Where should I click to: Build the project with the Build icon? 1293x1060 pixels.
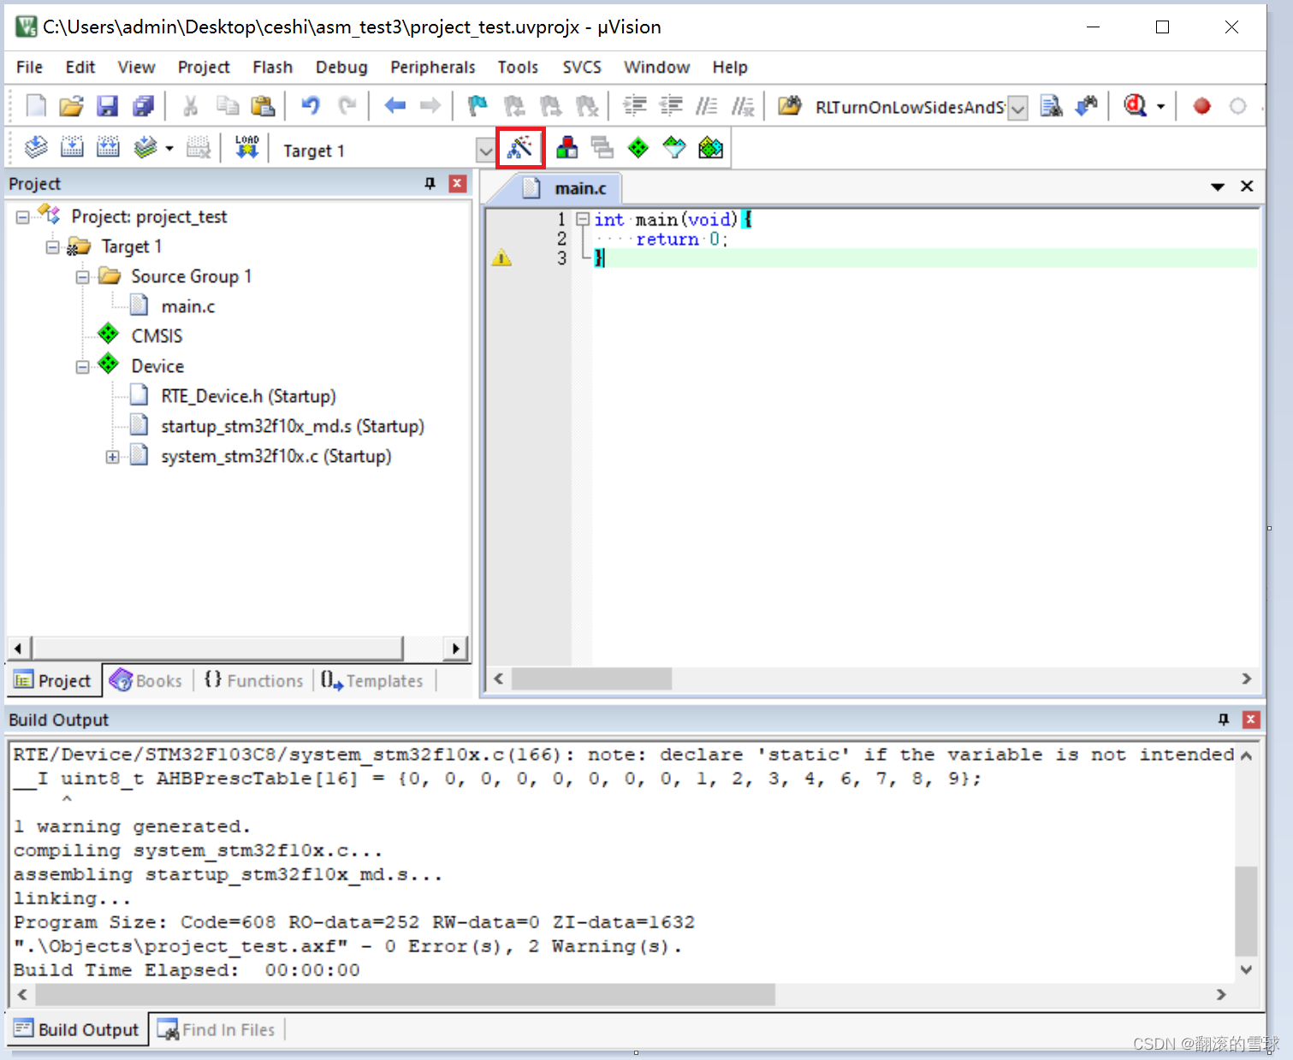coord(72,147)
